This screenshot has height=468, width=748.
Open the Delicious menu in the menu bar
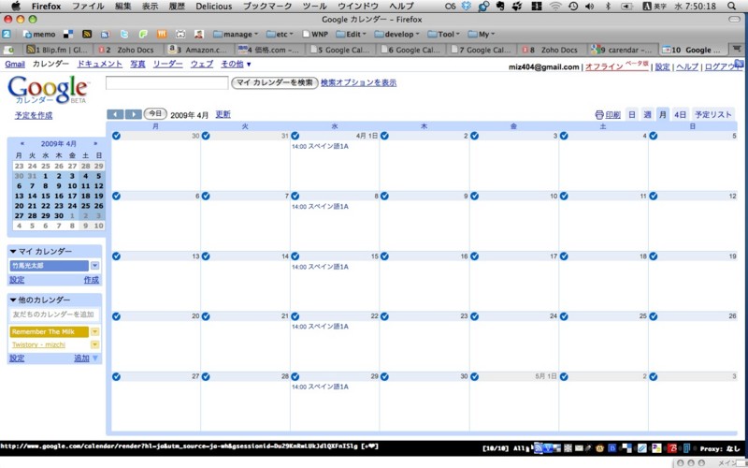click(x=214, y=7)
